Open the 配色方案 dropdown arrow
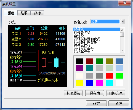The width and height of the screenshot is (133, 110). (x=123, y=22)
